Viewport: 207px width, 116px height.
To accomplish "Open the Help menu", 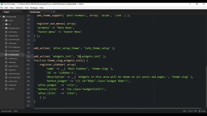I will pyautogui.click(x=41, y=8).
